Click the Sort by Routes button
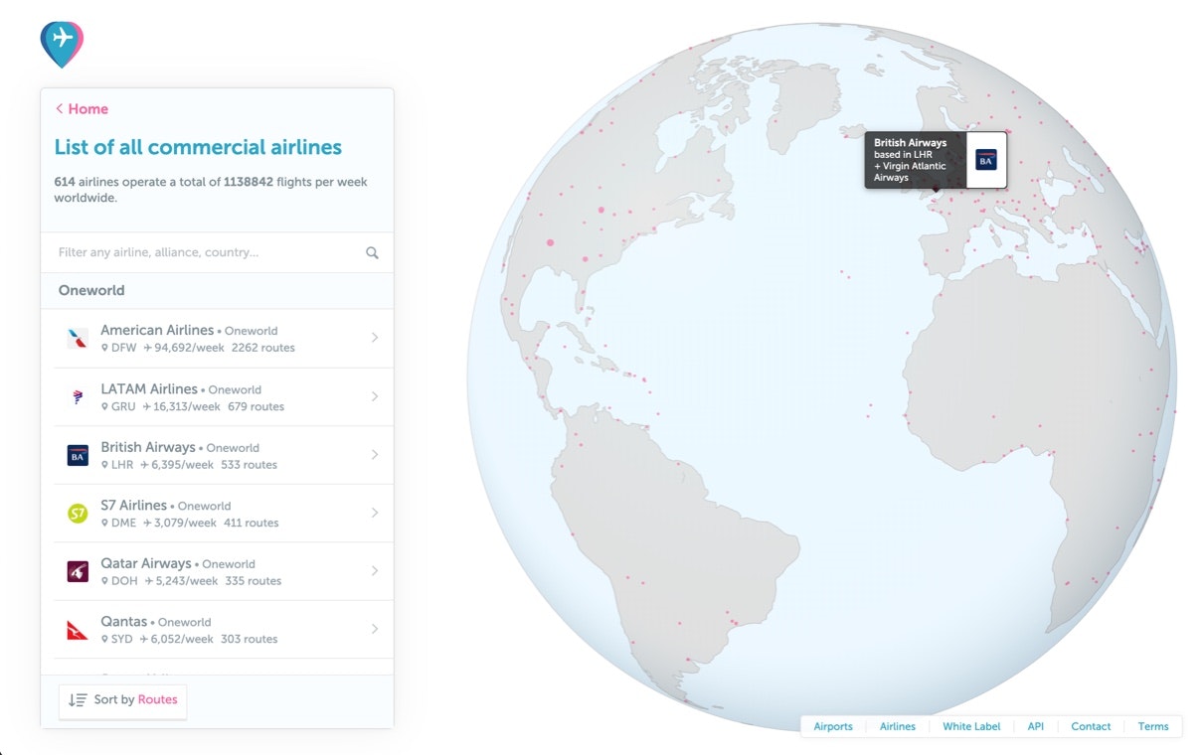 click(x=122, y=700)
